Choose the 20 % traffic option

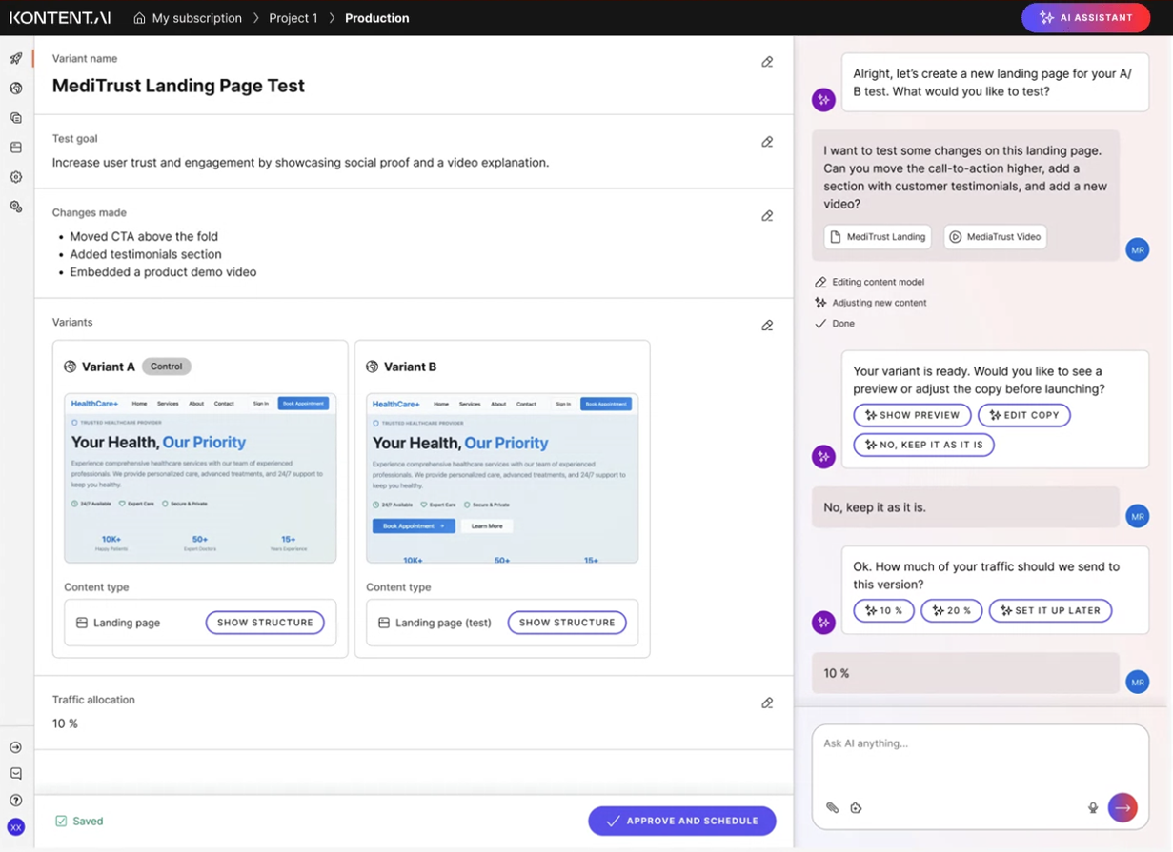[951, 610]
